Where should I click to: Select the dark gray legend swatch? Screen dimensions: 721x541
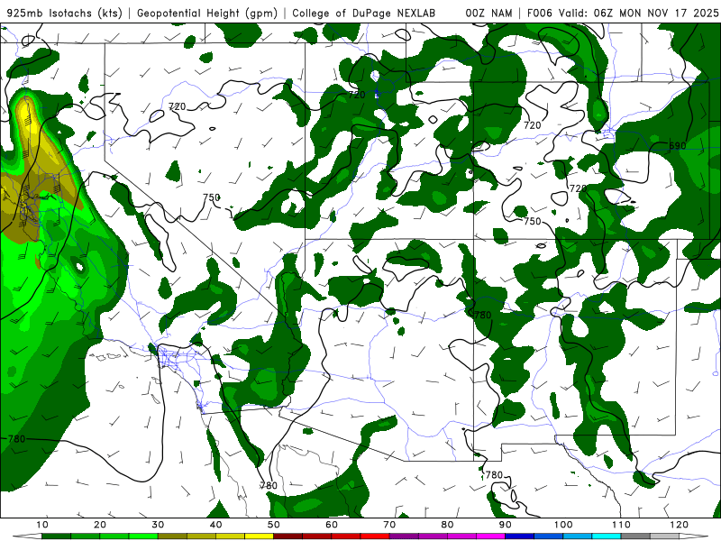click(635, 536)
